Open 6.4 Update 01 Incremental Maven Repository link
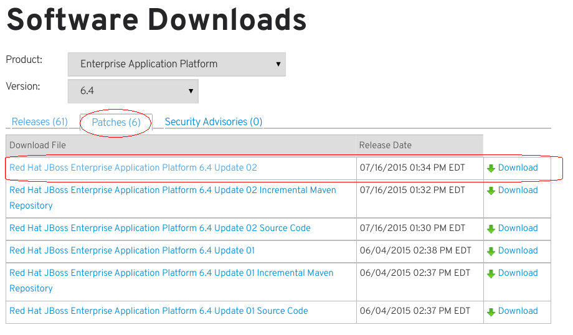Image resolution: width=573 pixels, height=335 pixels. click(171, 281)
